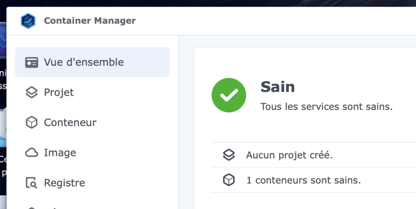416x209 pixels.
Task: Click the Container Manager logo icon
Action: point(28,20)
